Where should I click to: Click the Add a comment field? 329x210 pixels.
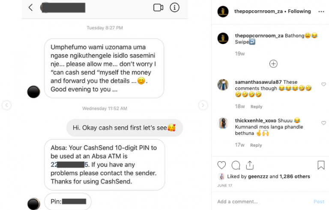261,201
